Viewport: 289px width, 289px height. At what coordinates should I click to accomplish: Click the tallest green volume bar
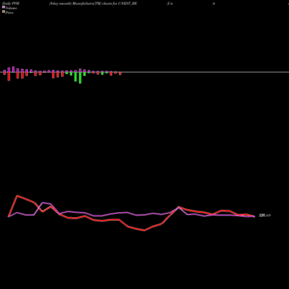coord(80,78)
